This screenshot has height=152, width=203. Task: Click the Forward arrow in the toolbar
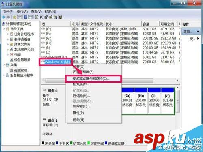(x=9, y=17)
